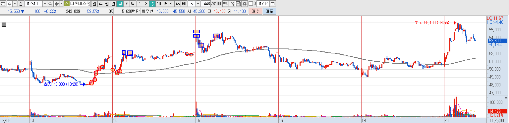Click the open price 45,200 text
This screenshot has width=509, height=123.
[199, 11]
